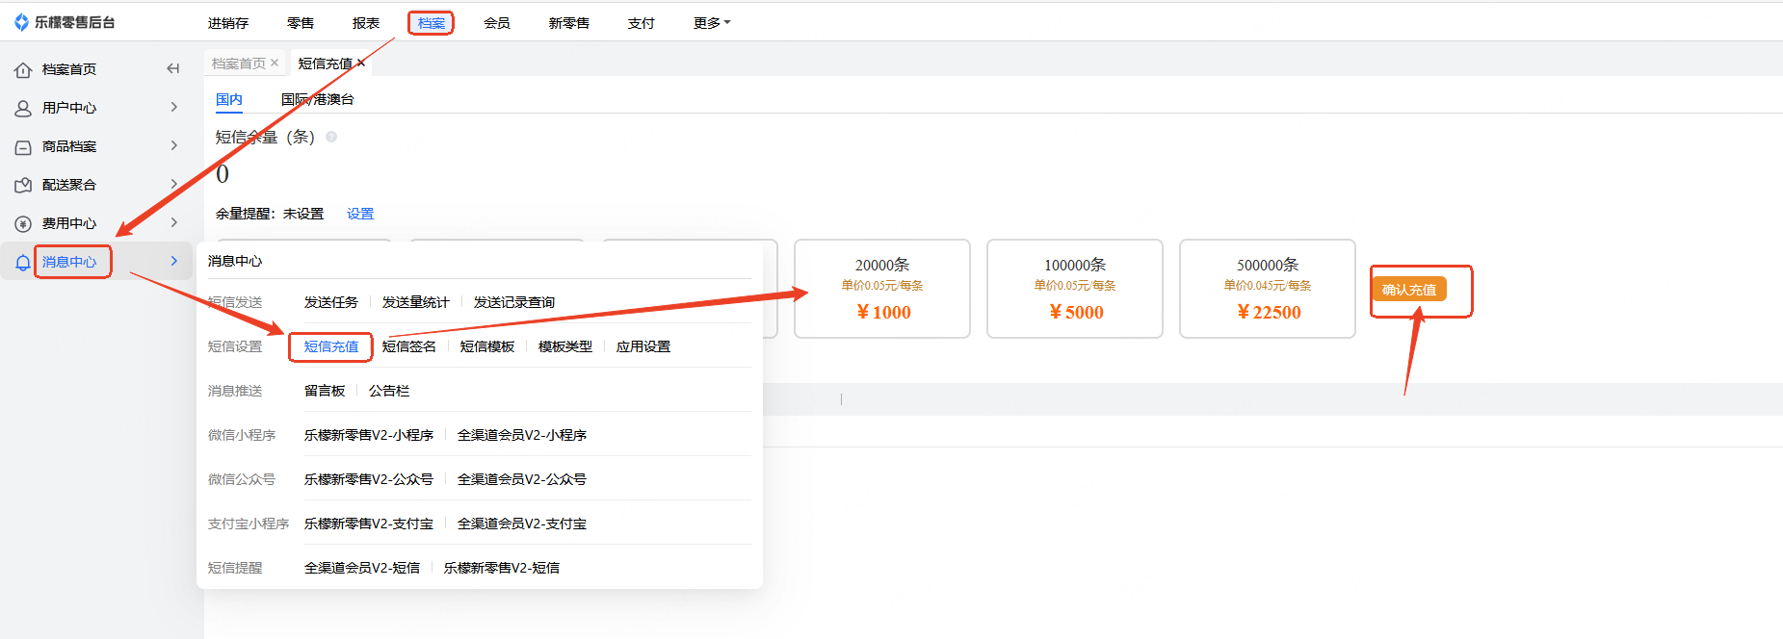This screenshot has width=1783, height=639.
Task: Open 短信充值 in popup menu
Action: point(331,346)
